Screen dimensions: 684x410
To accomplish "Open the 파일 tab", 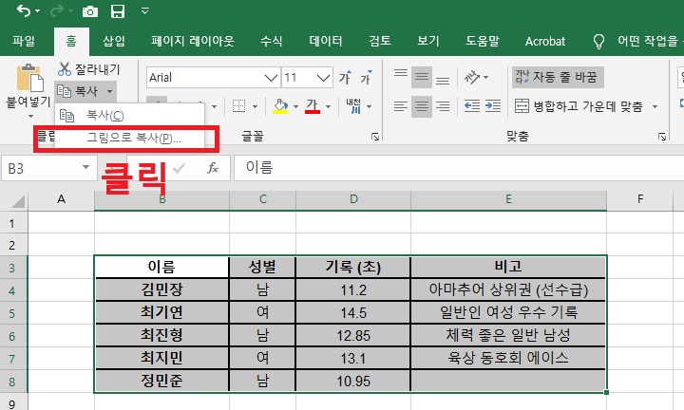I will coord(24,42).
